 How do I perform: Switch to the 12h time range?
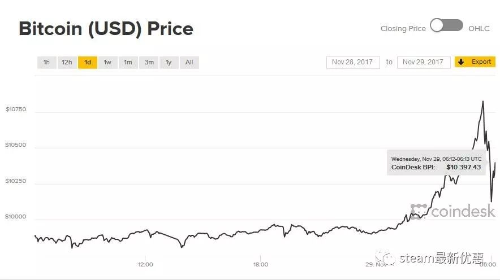point(67,62)
